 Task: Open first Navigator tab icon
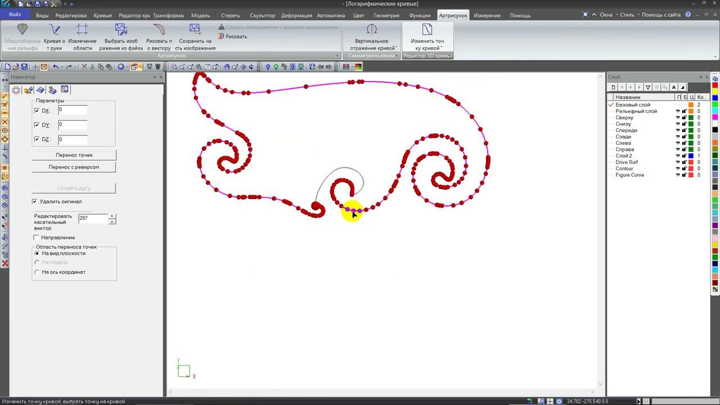click(x=16, y=90)
